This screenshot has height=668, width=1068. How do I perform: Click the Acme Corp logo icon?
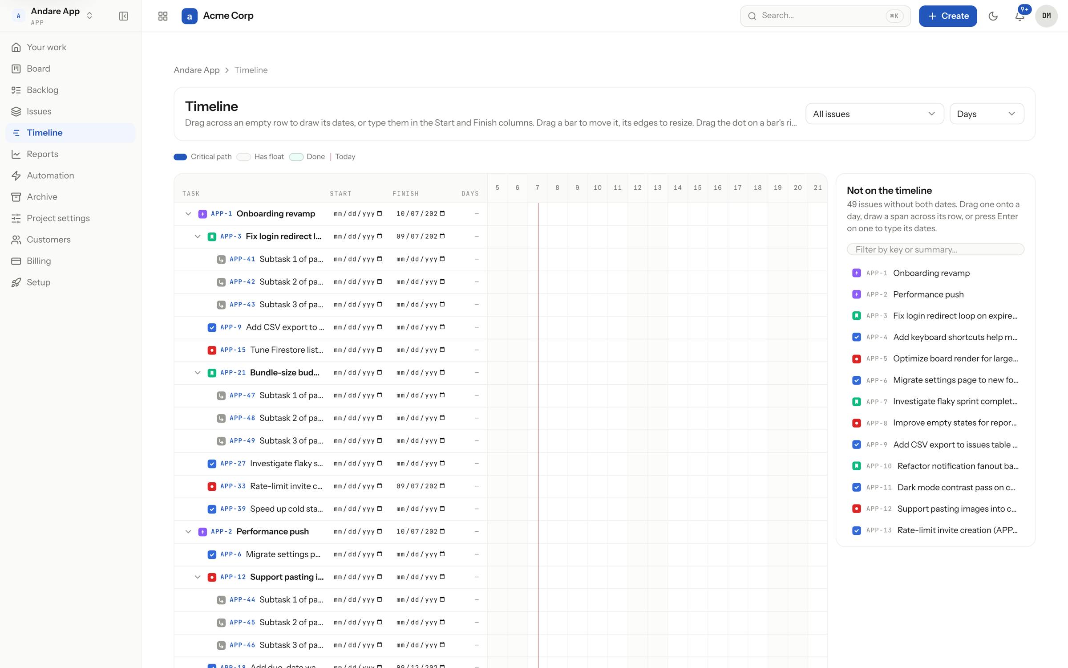(189, 16)
